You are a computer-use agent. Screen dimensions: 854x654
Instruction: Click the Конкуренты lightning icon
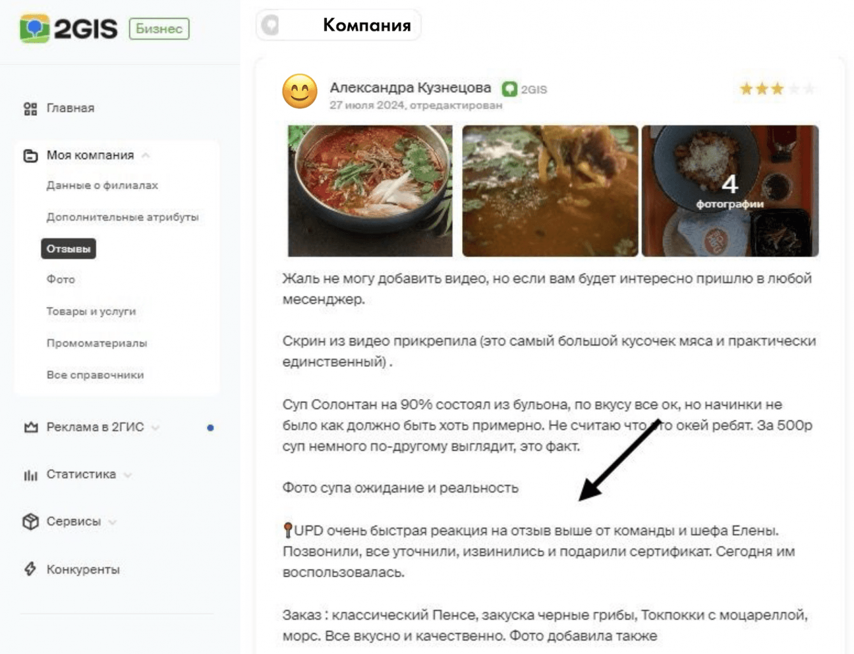tap(30, 569)
